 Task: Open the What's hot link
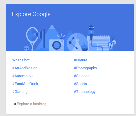pyautogui.click(x=21, y=60)
